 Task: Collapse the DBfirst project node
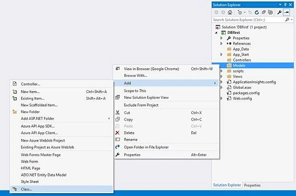pos(216,32)
